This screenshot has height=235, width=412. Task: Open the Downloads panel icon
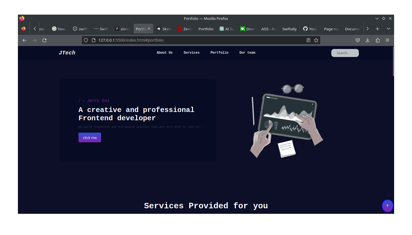tap(368, 40)
